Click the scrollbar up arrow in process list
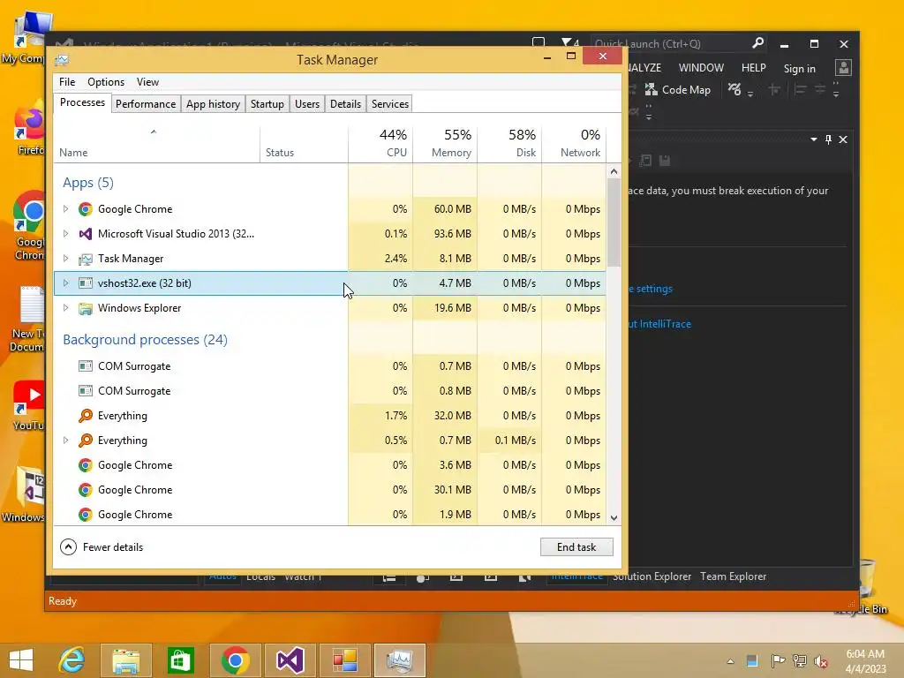904x678 pixels. tap(614, 171)
